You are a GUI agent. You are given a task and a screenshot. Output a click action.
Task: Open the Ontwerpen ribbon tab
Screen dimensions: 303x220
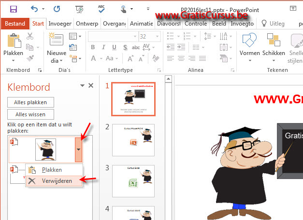coord(87,24)
